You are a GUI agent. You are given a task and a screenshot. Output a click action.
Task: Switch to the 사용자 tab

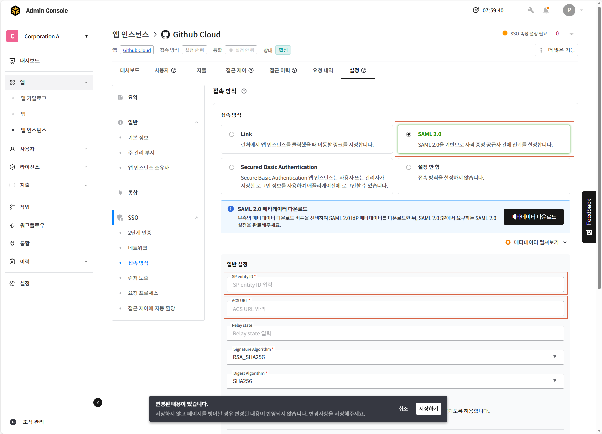point(165,70)
